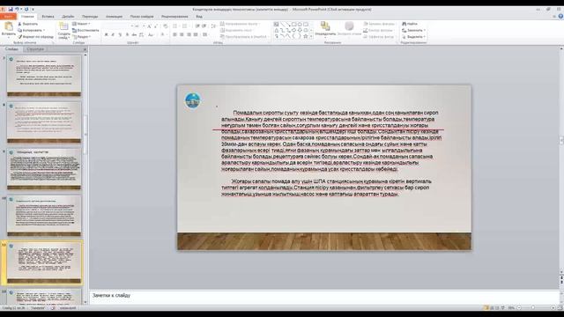Image resolution: width=564 pixels, height=317 pixels.
Task: Click the large Paste clipboard icon
Action: coord(8,26)
